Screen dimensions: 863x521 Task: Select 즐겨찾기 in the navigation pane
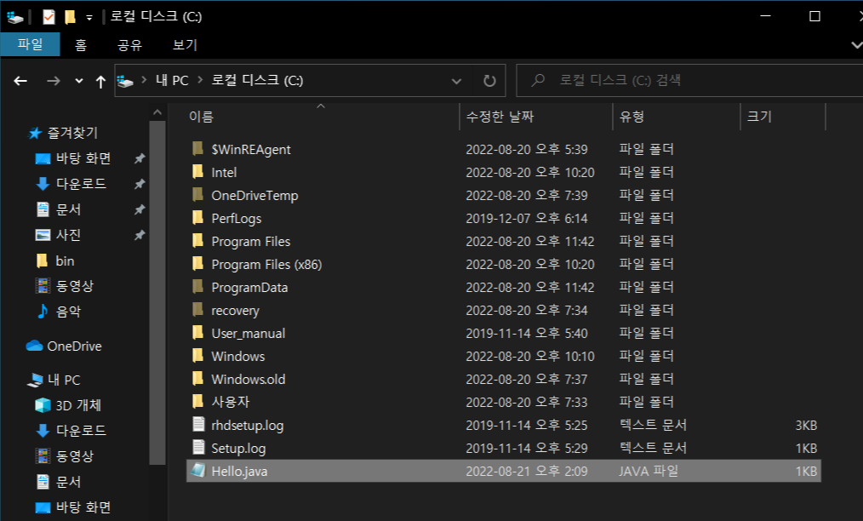pos(72,133)
